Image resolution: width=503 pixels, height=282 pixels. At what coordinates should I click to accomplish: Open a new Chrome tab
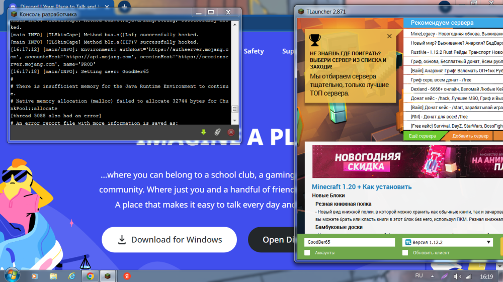[x=124, y=6]
